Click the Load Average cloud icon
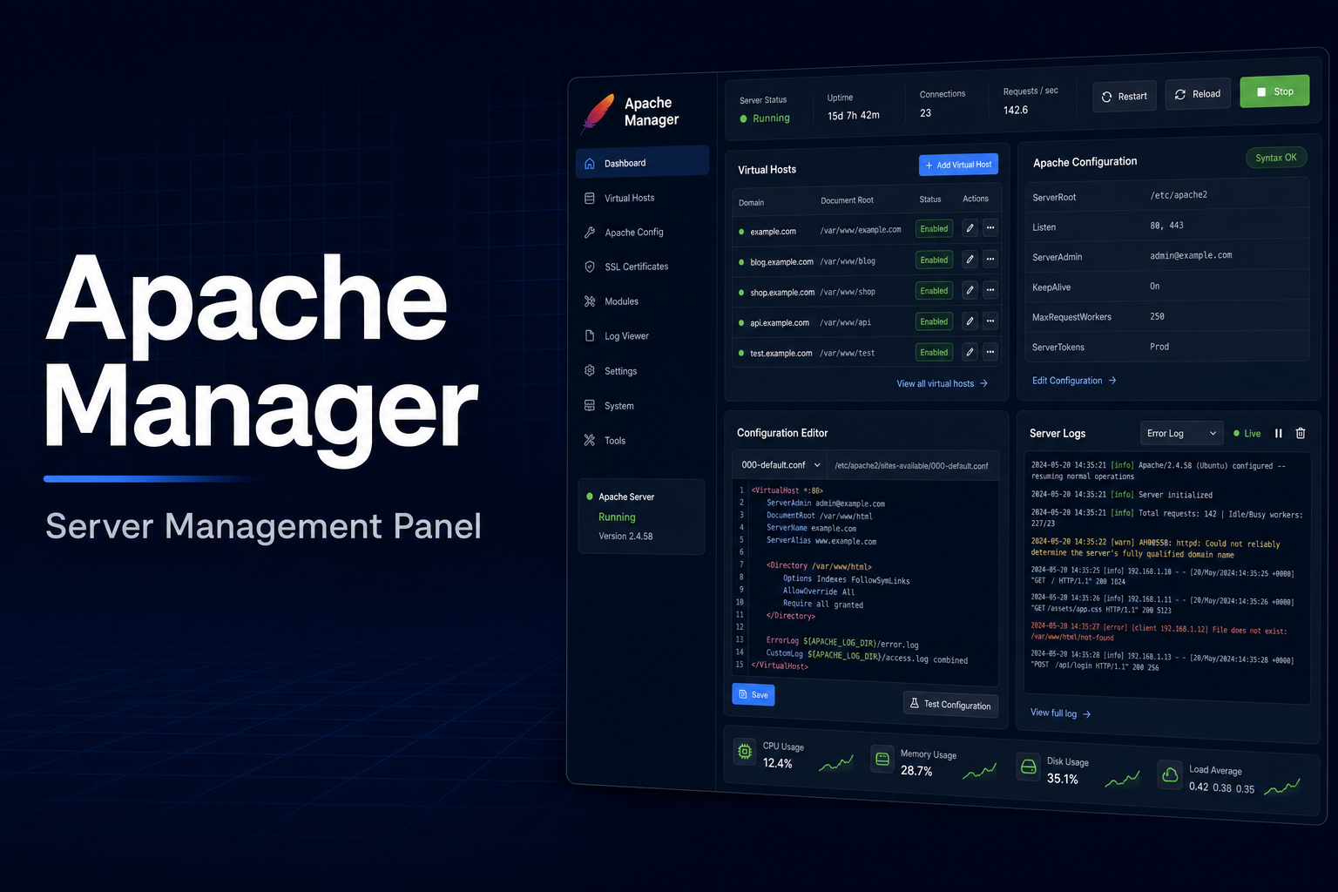Viewport: 1338px width, 892px height. (x=1170, y=774)
